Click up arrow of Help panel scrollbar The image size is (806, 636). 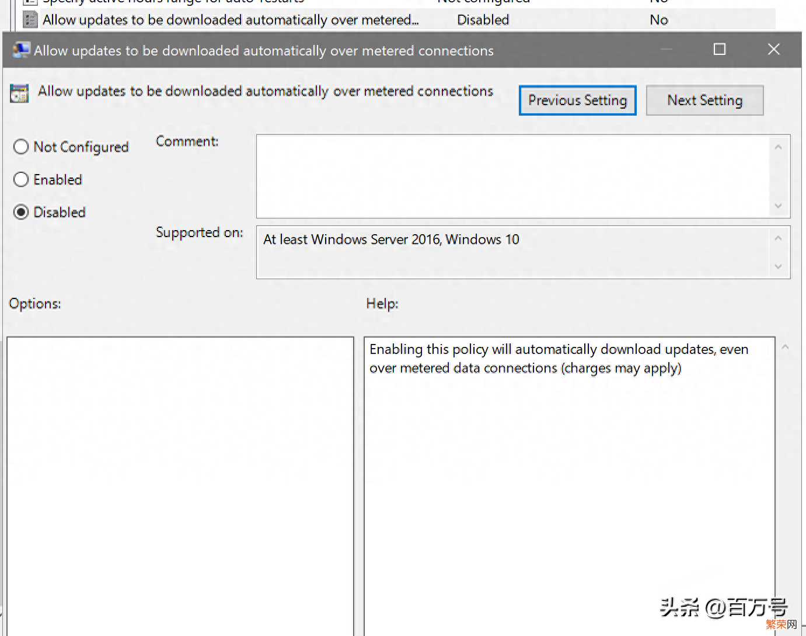[x=785, y=347]
